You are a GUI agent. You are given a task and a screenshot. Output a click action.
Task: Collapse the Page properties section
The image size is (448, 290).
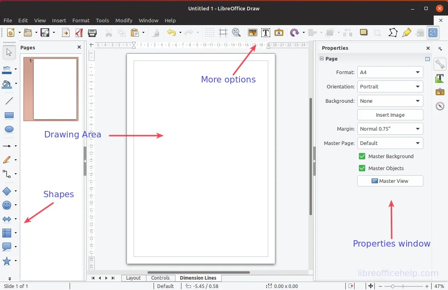click(321, 59)
